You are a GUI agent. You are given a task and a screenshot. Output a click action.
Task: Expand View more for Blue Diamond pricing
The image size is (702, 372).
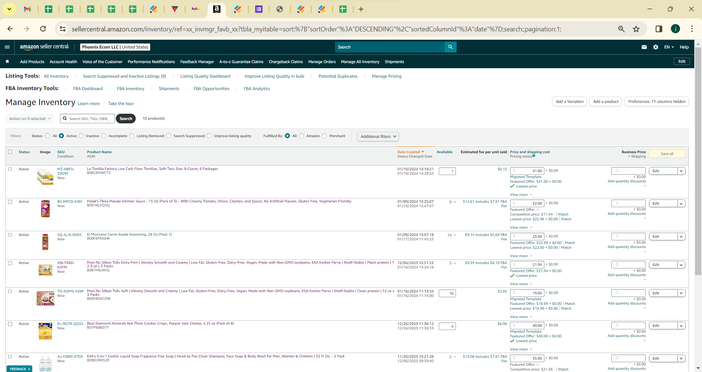pyautogui.click(x=521, y=349)
